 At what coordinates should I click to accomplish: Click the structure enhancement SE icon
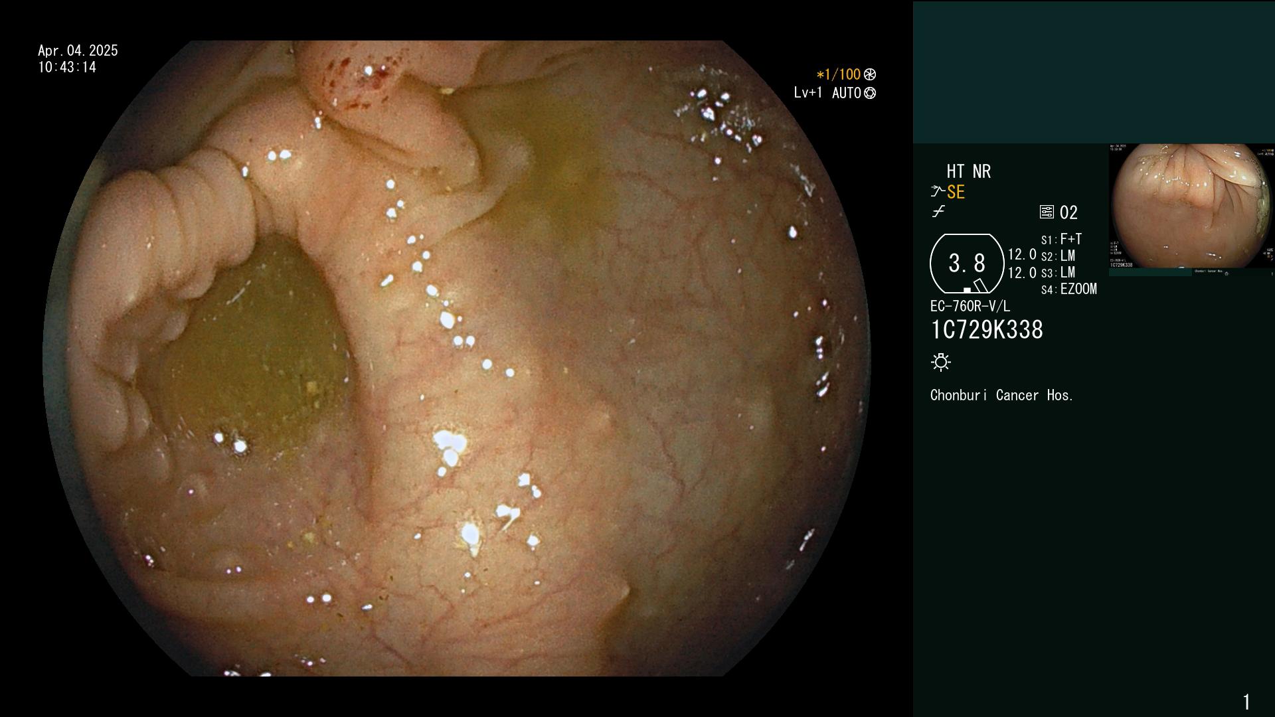[x=938, y=192]
